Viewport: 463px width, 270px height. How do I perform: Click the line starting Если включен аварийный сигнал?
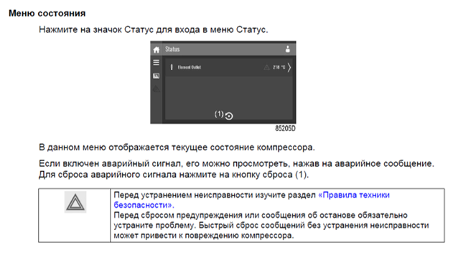pyautogui.click(x=236, y=163)
